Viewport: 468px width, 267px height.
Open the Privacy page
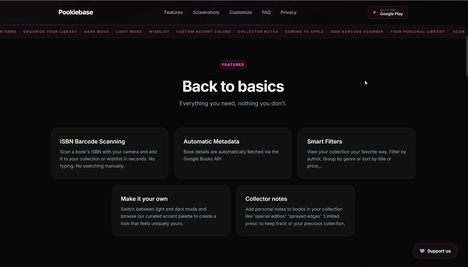tap(289, 12)
